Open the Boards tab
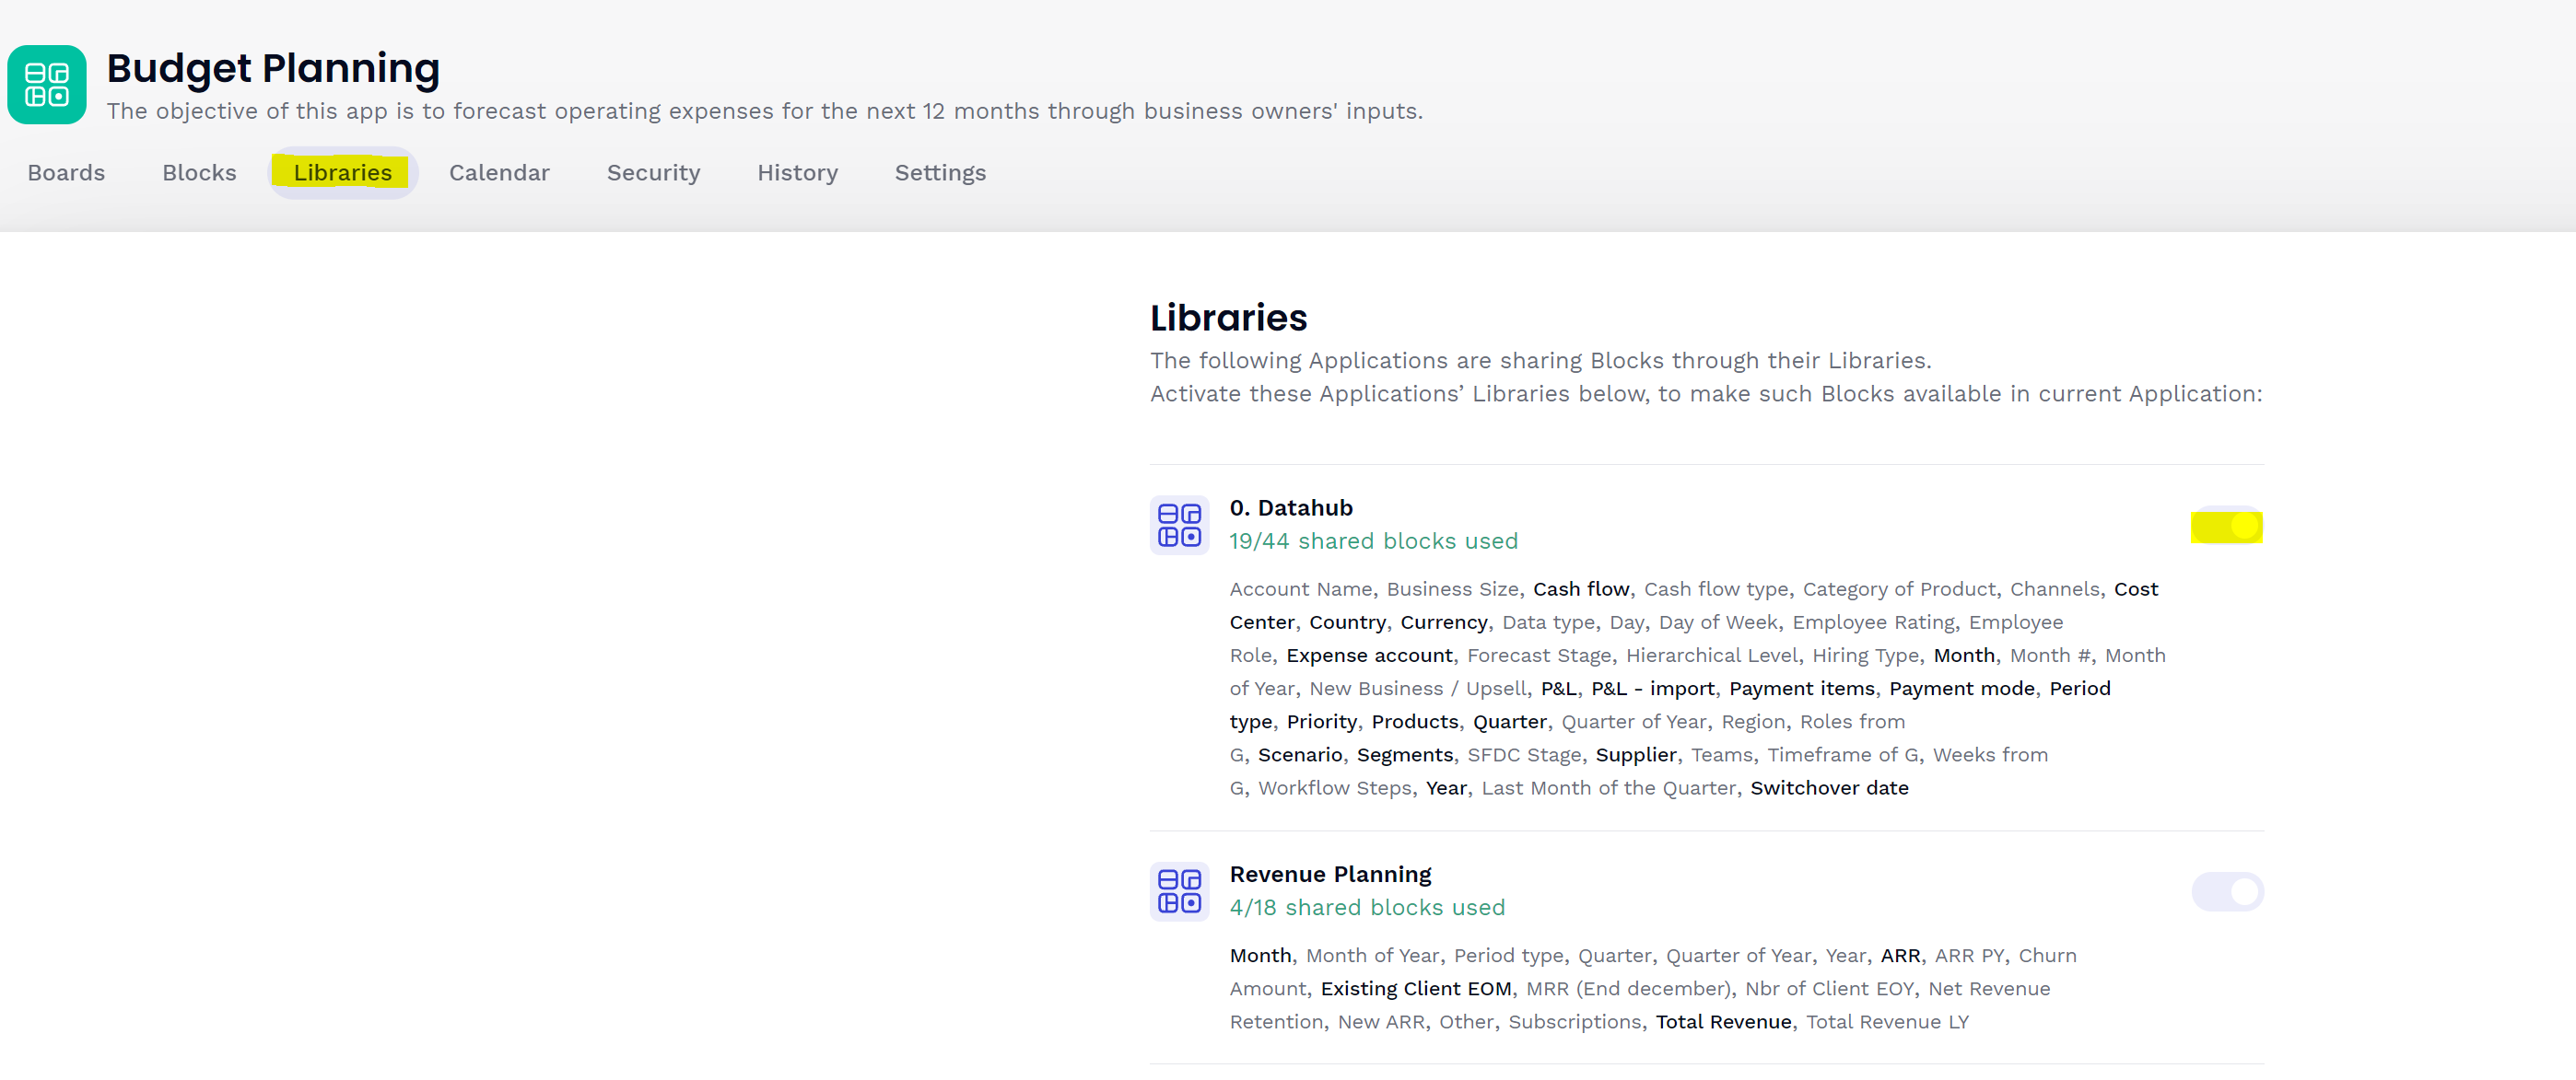 [66, 173]
